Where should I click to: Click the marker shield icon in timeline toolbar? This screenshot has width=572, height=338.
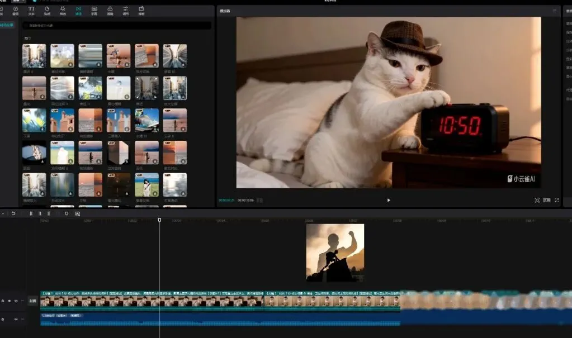(67, 213)
